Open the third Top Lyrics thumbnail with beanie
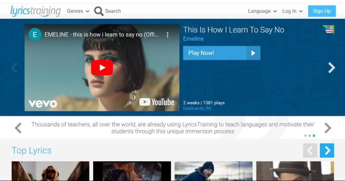Screen dimensions: 345x181 pyautogui.click(x=213, y=171)
